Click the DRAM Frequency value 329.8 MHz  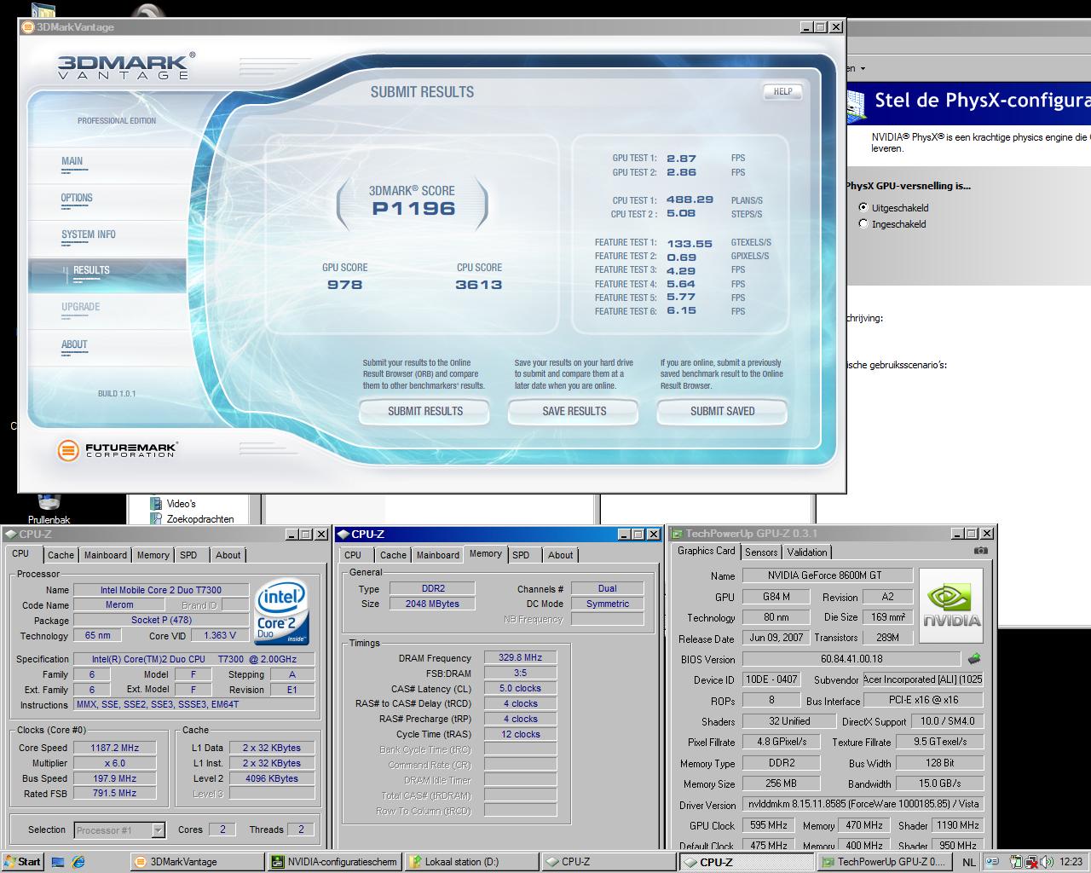click(x=520, y=657)
